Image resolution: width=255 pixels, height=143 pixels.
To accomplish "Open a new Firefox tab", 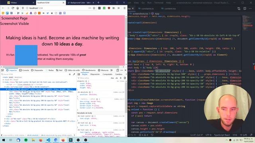I will point(98,3).
